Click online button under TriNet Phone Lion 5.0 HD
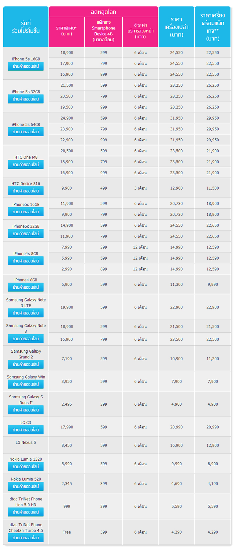This screenshot has height=547, width=234. coord(26,512)
